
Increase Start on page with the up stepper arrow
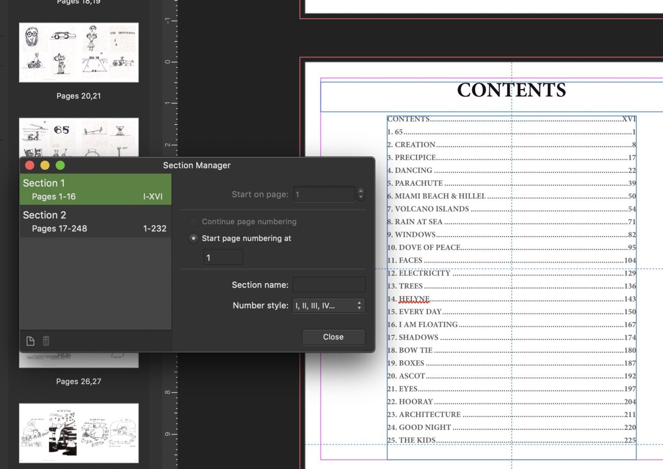click(361, 191)
